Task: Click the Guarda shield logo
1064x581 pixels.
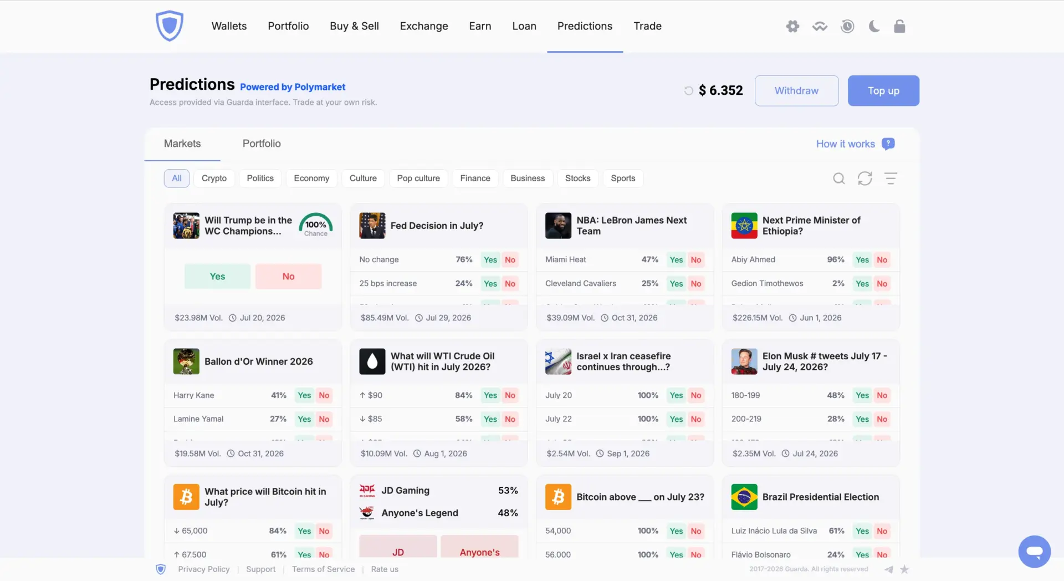Action: 170,26
